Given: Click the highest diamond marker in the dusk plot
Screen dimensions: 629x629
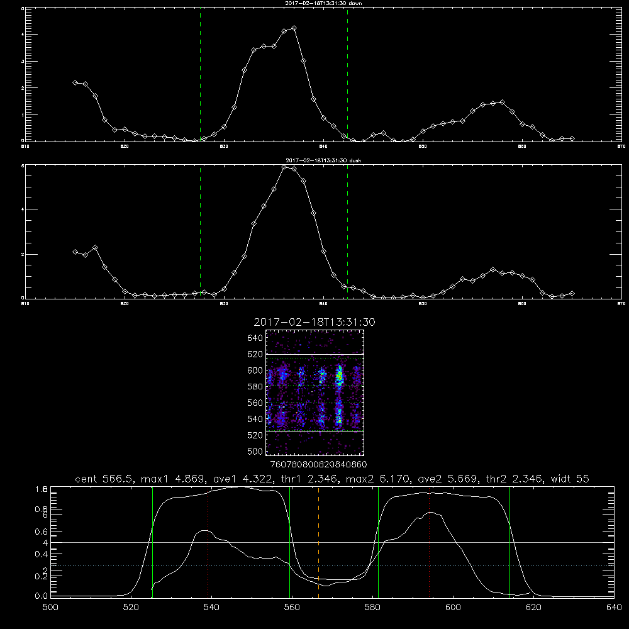Looking at the screenshot, I should [284, 167].
